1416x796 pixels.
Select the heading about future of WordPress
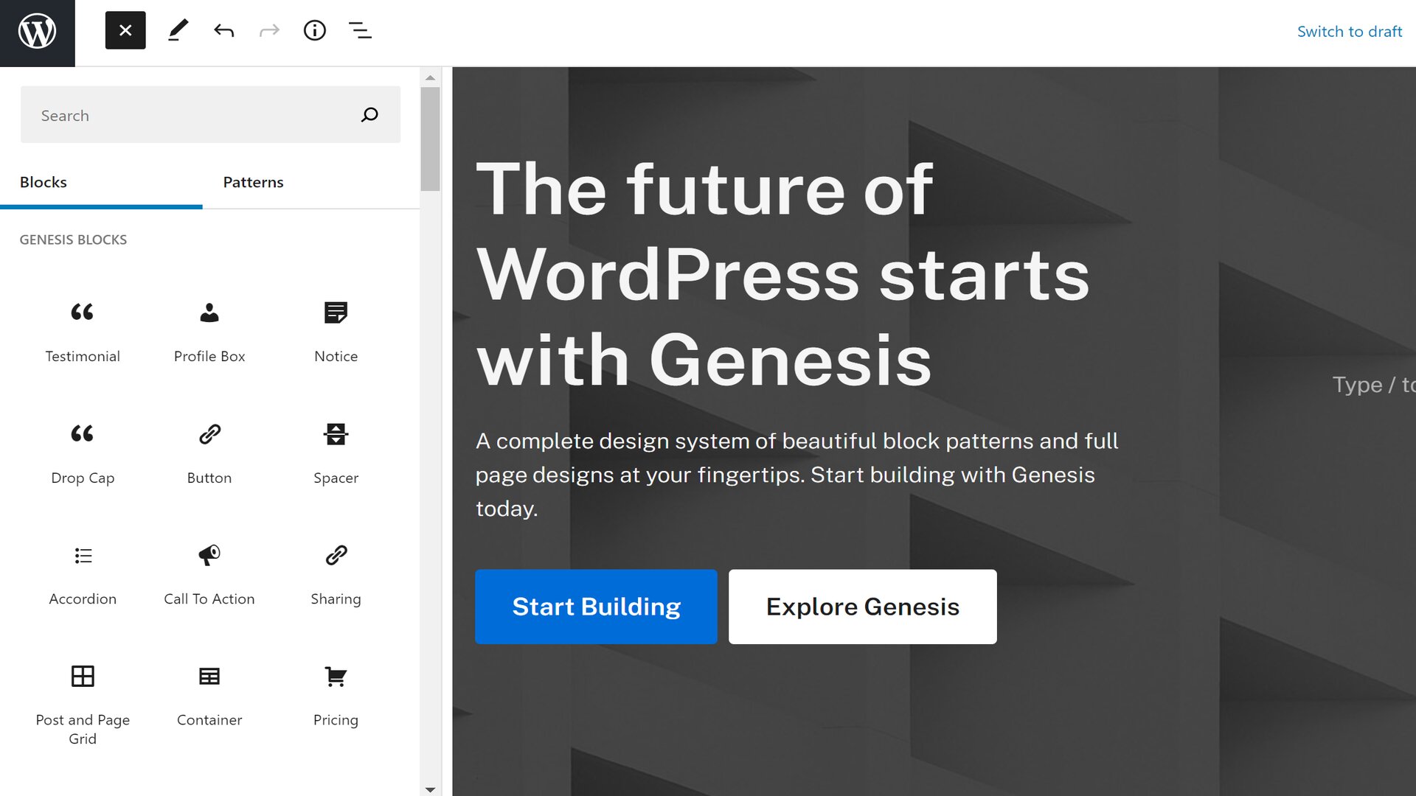point(782,274)
